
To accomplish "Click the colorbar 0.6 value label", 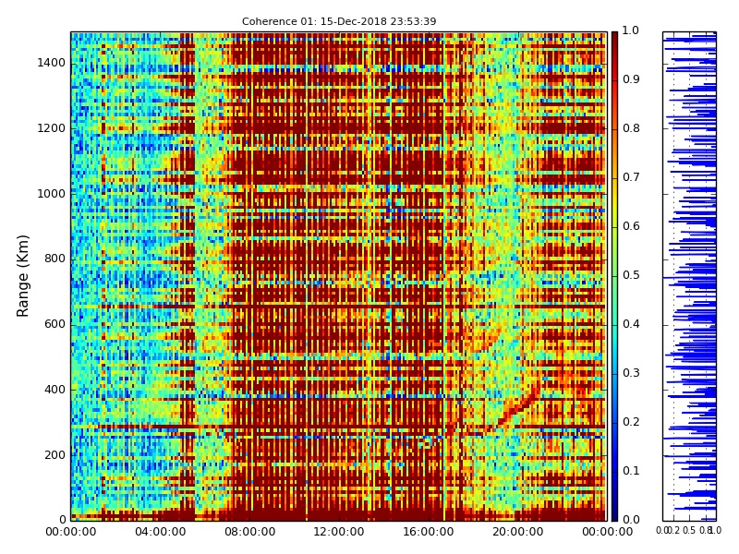I will [x=631, y=226].
